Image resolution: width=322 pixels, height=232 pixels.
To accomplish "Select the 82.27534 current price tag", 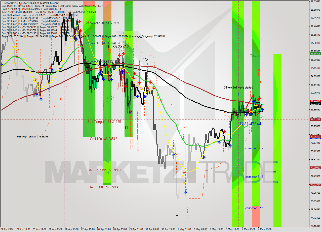I will click(315, 104).
